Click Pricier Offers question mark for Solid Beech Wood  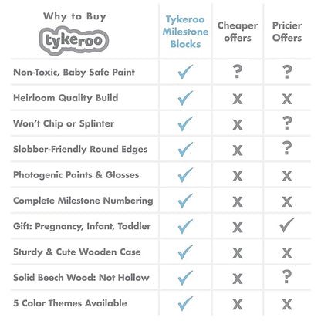(287, 277)
